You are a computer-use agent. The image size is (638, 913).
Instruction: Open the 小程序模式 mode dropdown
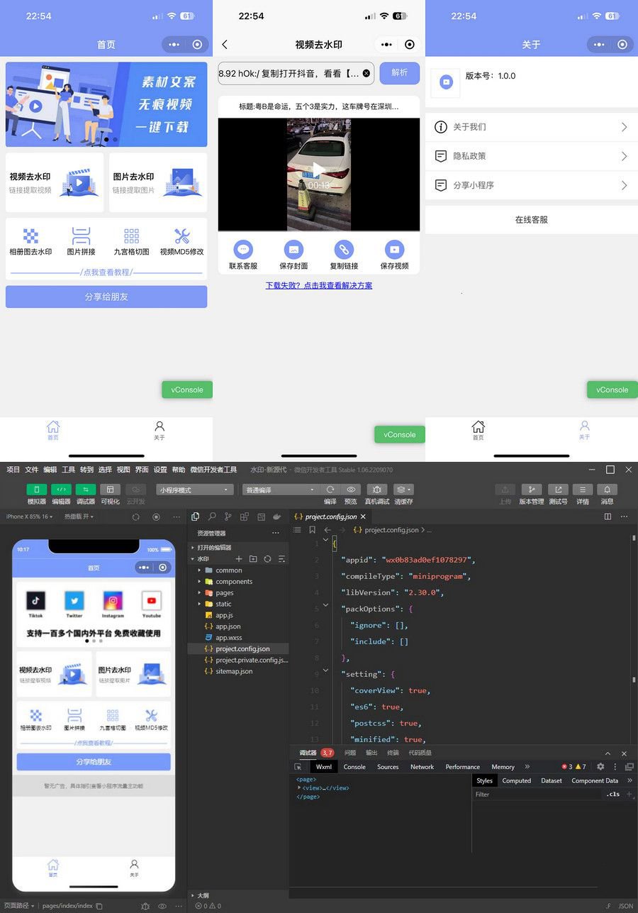pyautogui.click(x=195, y=489)
